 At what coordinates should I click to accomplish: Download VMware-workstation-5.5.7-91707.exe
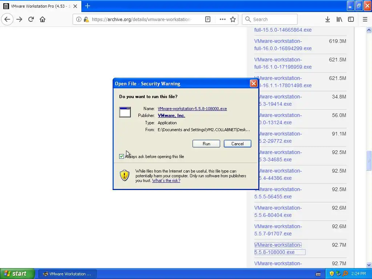click(278, 230)
